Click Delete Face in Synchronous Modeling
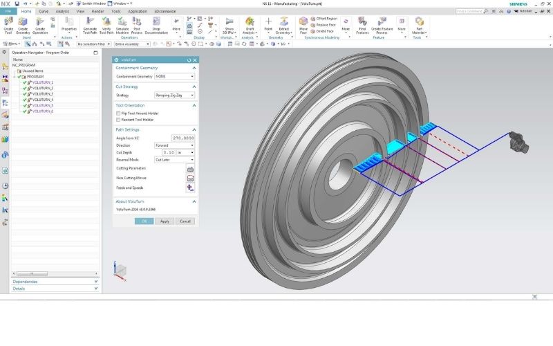 pyautogui.click(x=322, y=31)
